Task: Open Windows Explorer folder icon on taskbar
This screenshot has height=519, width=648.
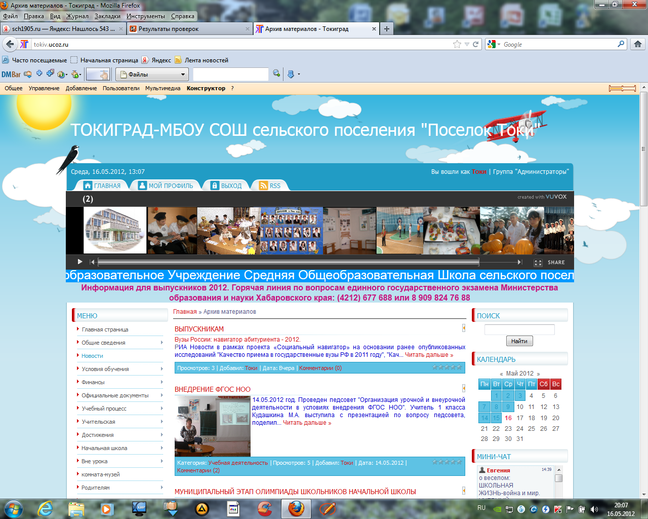Action: point(76,508)
